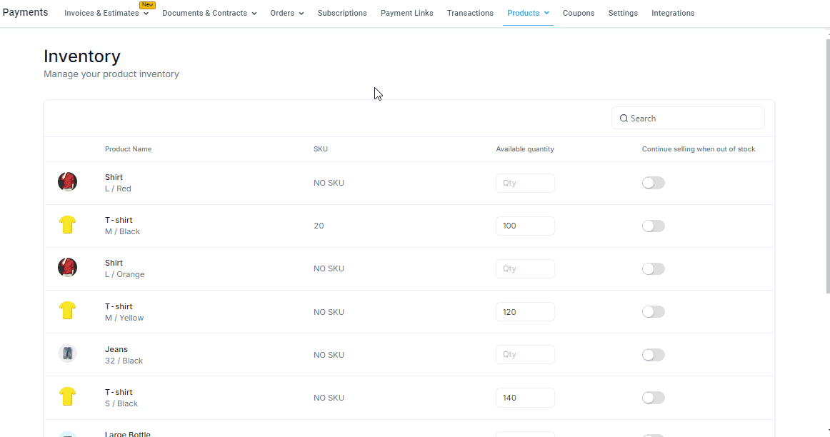Expand the Orders dropdown arrow
The width and height of the screenshot is (830, 437).
click(x=301, y=14)
